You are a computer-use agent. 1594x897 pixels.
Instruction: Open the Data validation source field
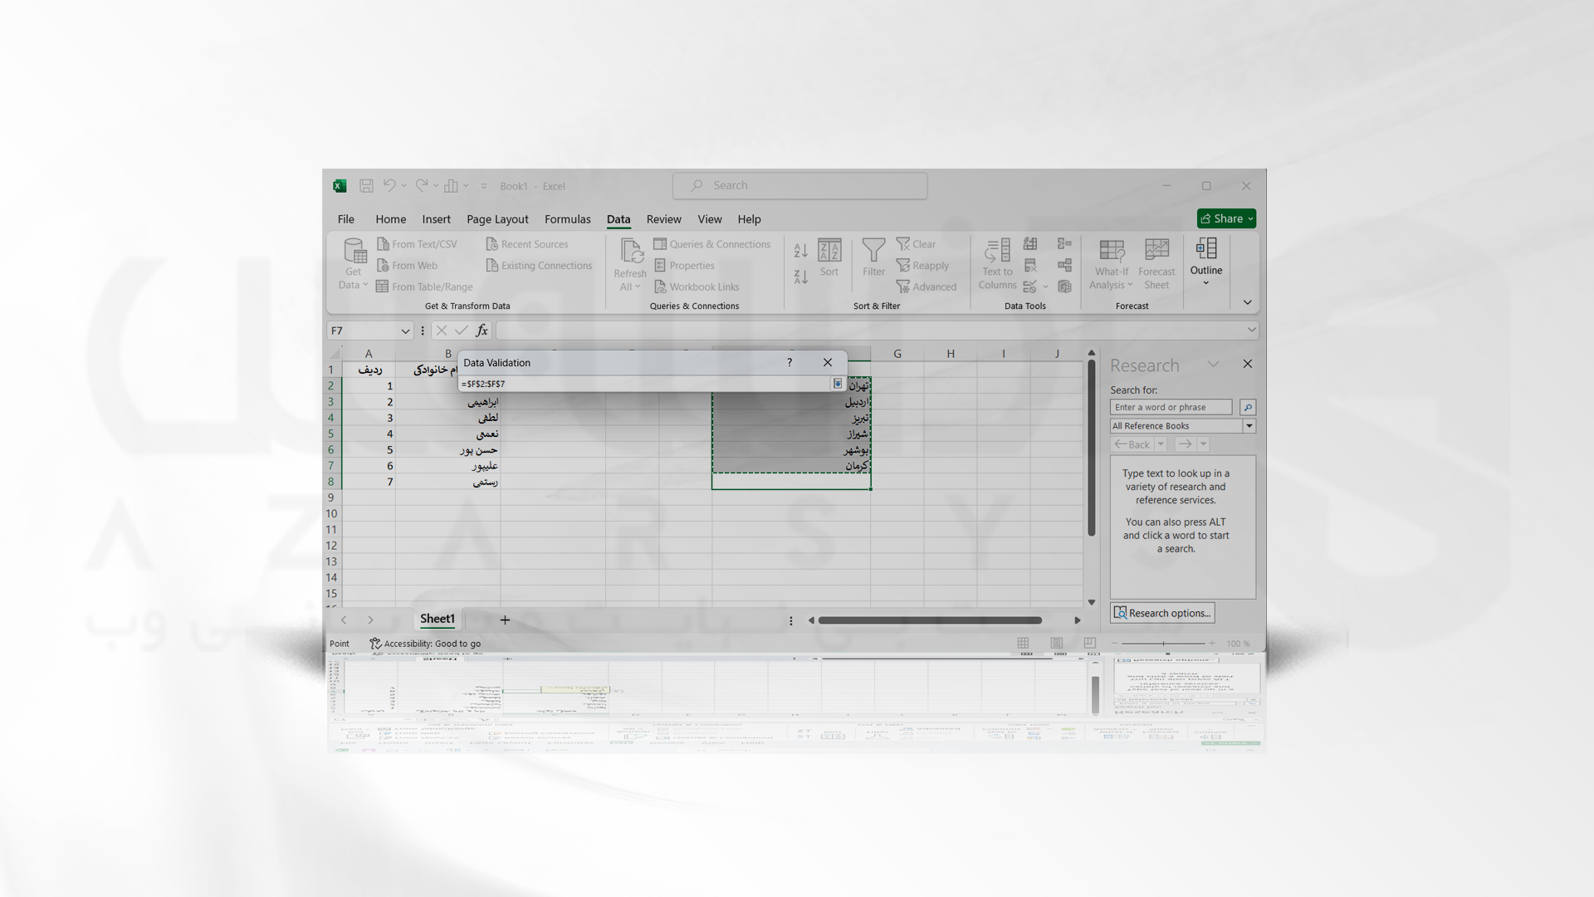pyautogui.click(x=645, y=384)
